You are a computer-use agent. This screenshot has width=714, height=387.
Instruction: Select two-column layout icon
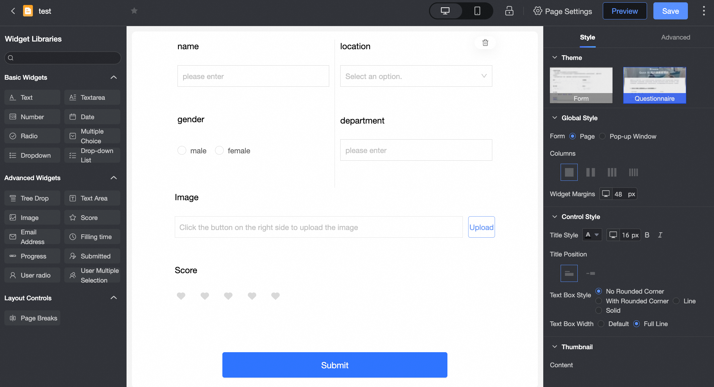[x=590, y=172]
